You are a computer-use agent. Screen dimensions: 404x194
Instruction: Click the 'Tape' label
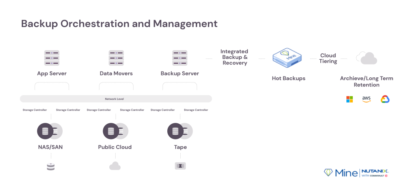[180, 147]
